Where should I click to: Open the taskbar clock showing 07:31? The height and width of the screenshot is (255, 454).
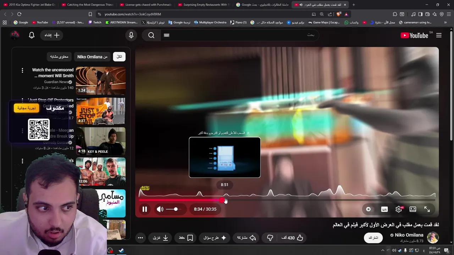434,250
